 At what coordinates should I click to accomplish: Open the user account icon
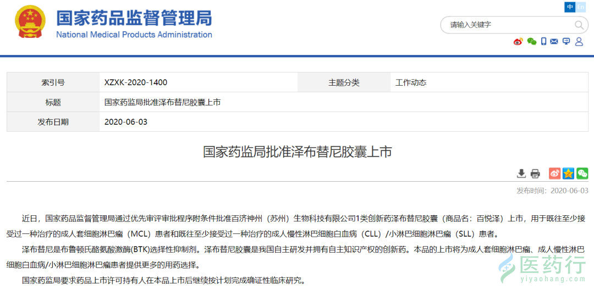[x=579, y=42]
